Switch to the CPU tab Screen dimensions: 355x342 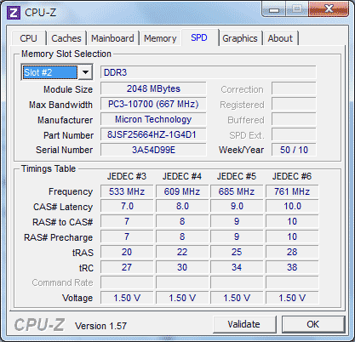(28, 38)
